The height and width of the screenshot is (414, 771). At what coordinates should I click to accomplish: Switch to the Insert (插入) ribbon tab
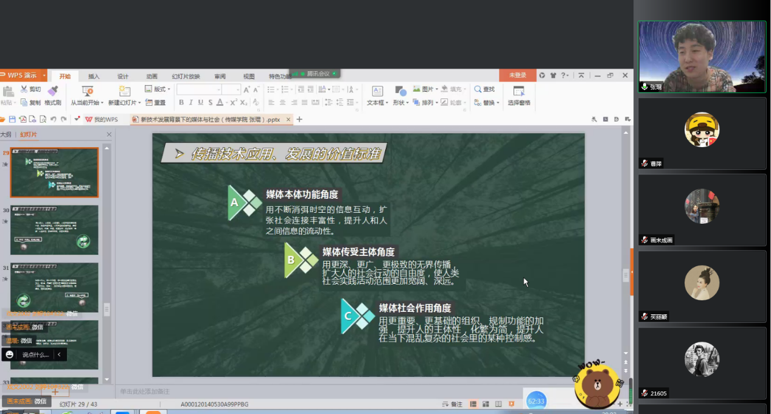[94, 77]
